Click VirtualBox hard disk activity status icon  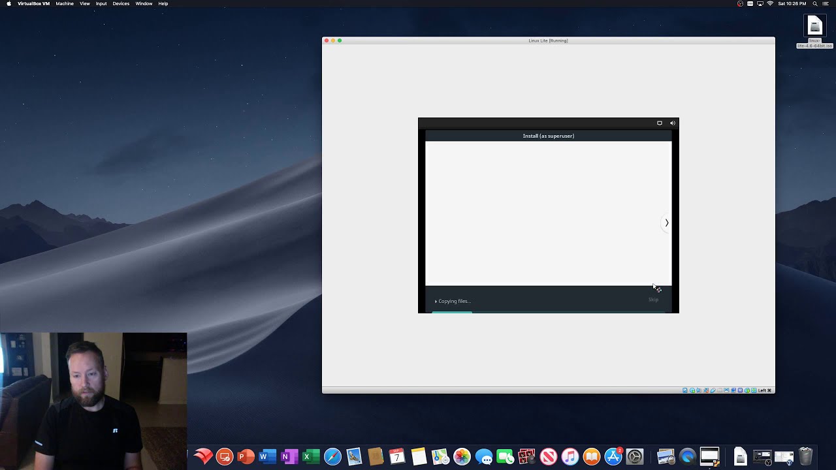685,390
